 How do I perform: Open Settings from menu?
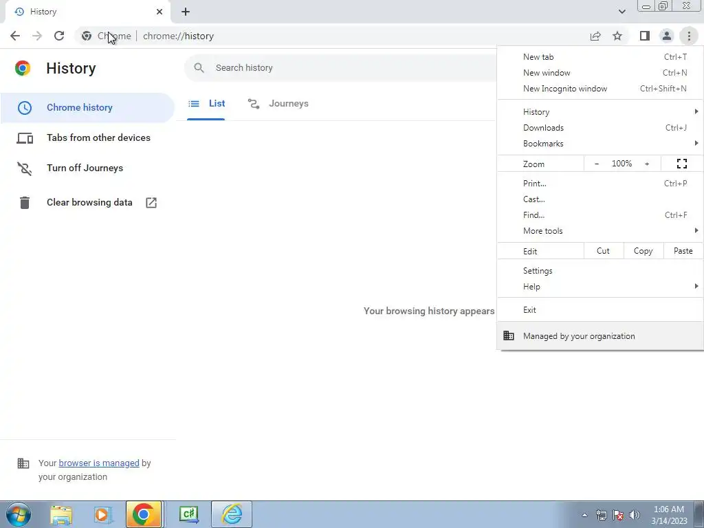[600, 271]
